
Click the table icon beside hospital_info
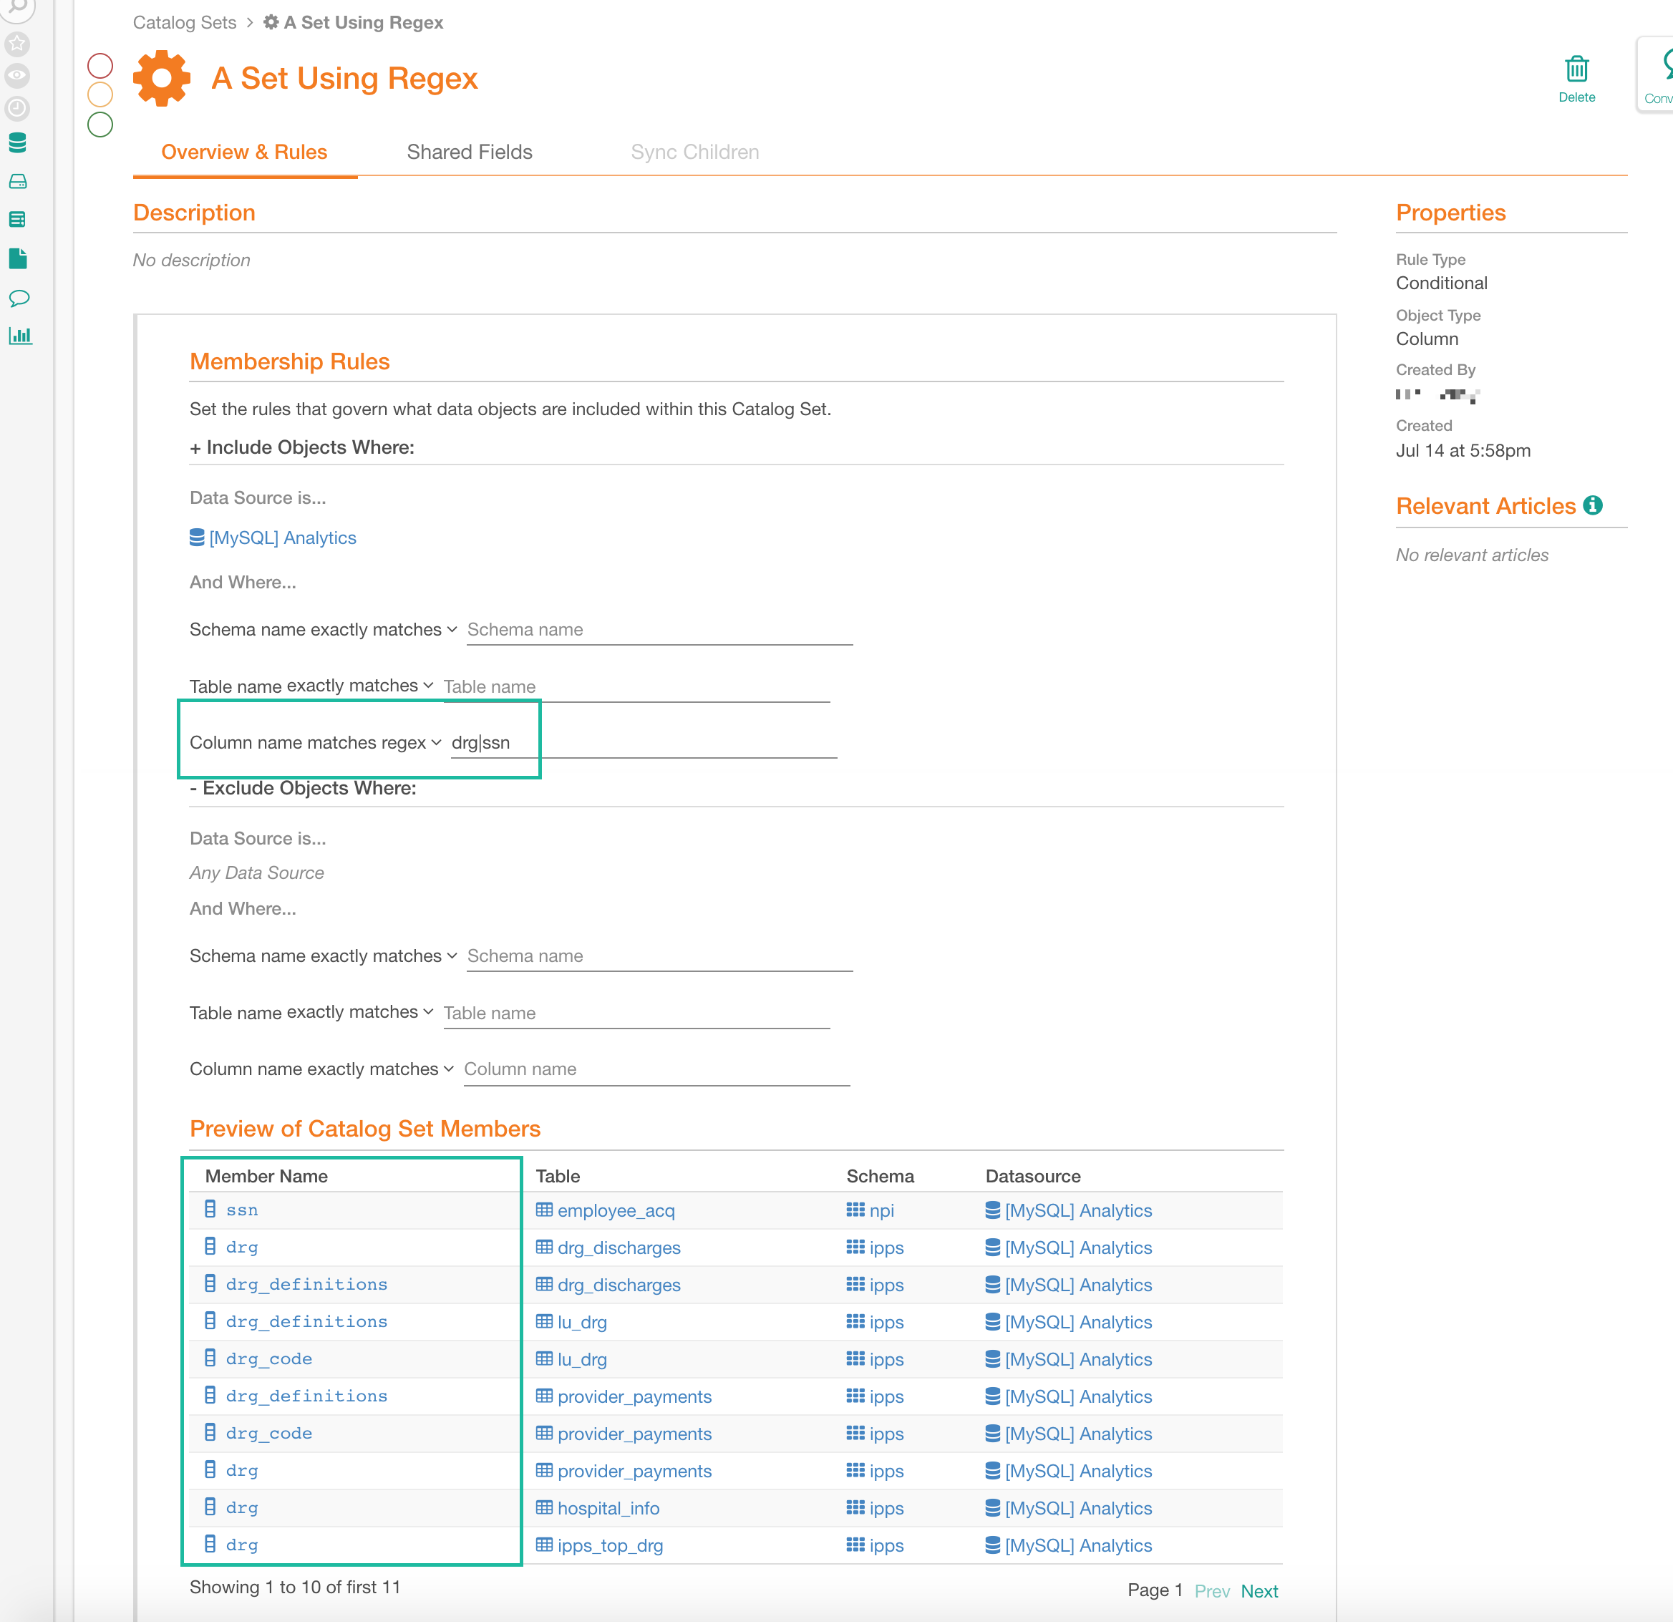pos(544,1507)
